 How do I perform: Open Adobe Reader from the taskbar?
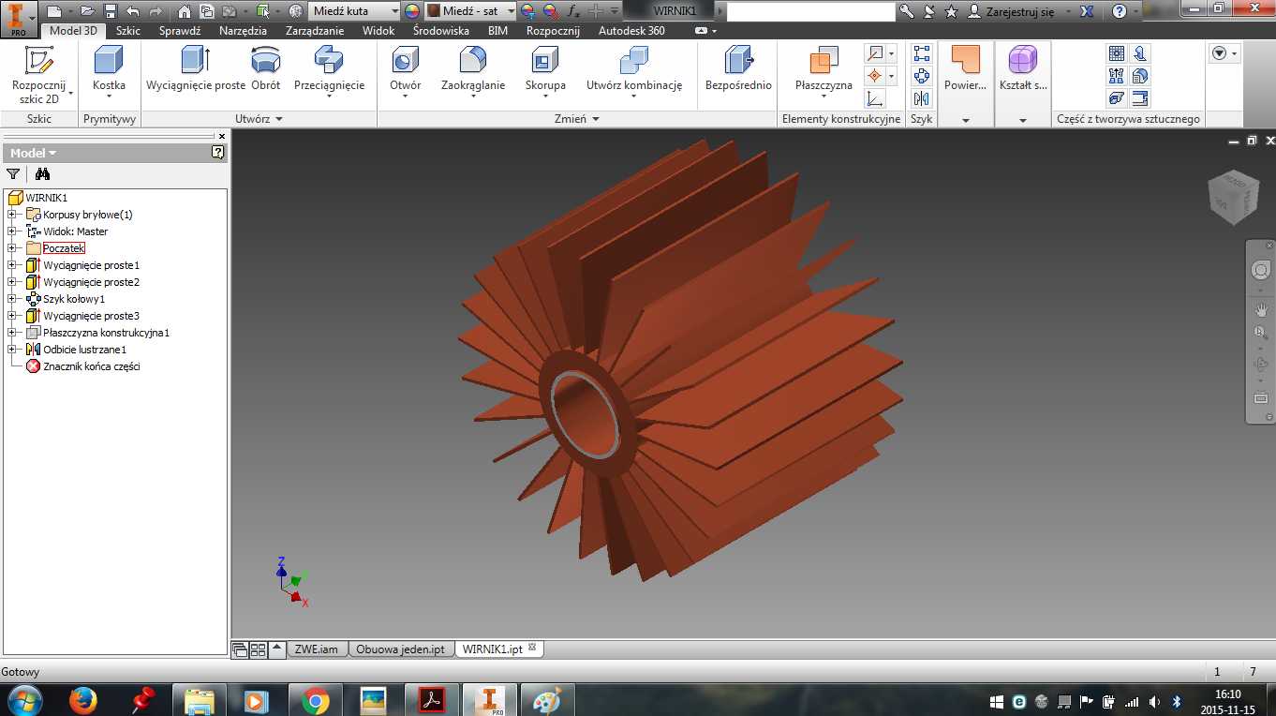click(430, 700)
